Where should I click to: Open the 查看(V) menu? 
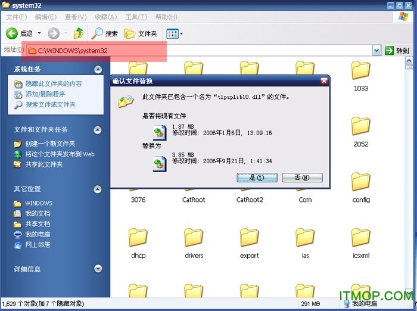[76, 17]
